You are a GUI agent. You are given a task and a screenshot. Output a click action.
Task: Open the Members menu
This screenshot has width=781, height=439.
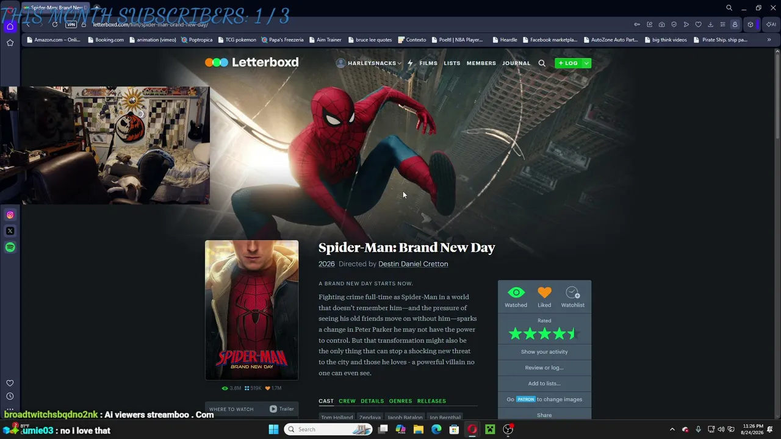(x=481, y=63)
